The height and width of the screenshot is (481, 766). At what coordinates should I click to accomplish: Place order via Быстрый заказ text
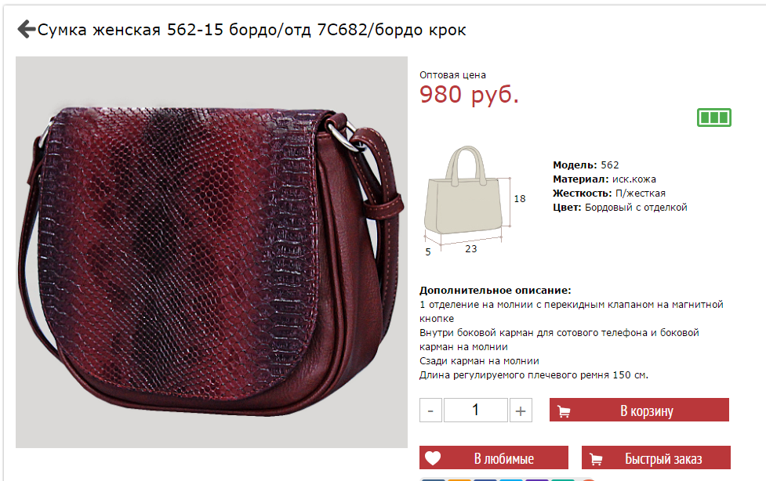[x=663, y=459]
